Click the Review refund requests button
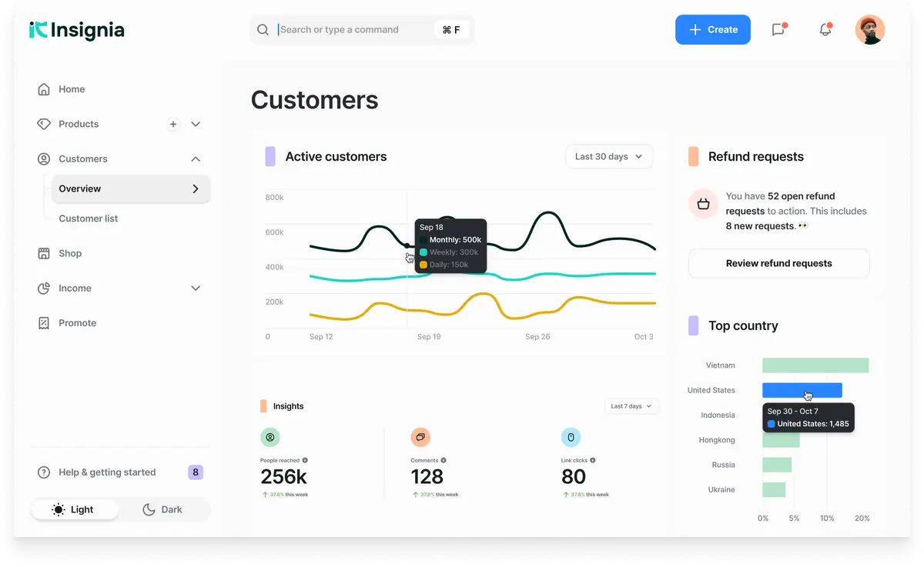 pos(778,263)
